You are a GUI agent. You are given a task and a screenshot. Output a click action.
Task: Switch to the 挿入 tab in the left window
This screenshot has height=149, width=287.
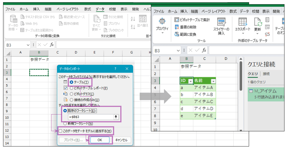coord(36,9)
